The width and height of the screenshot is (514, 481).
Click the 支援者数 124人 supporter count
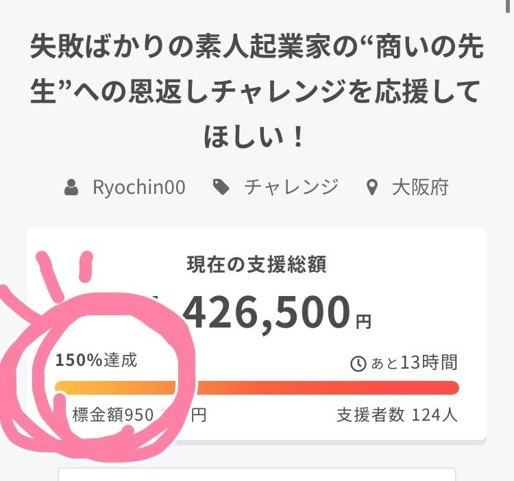(397, 415)
